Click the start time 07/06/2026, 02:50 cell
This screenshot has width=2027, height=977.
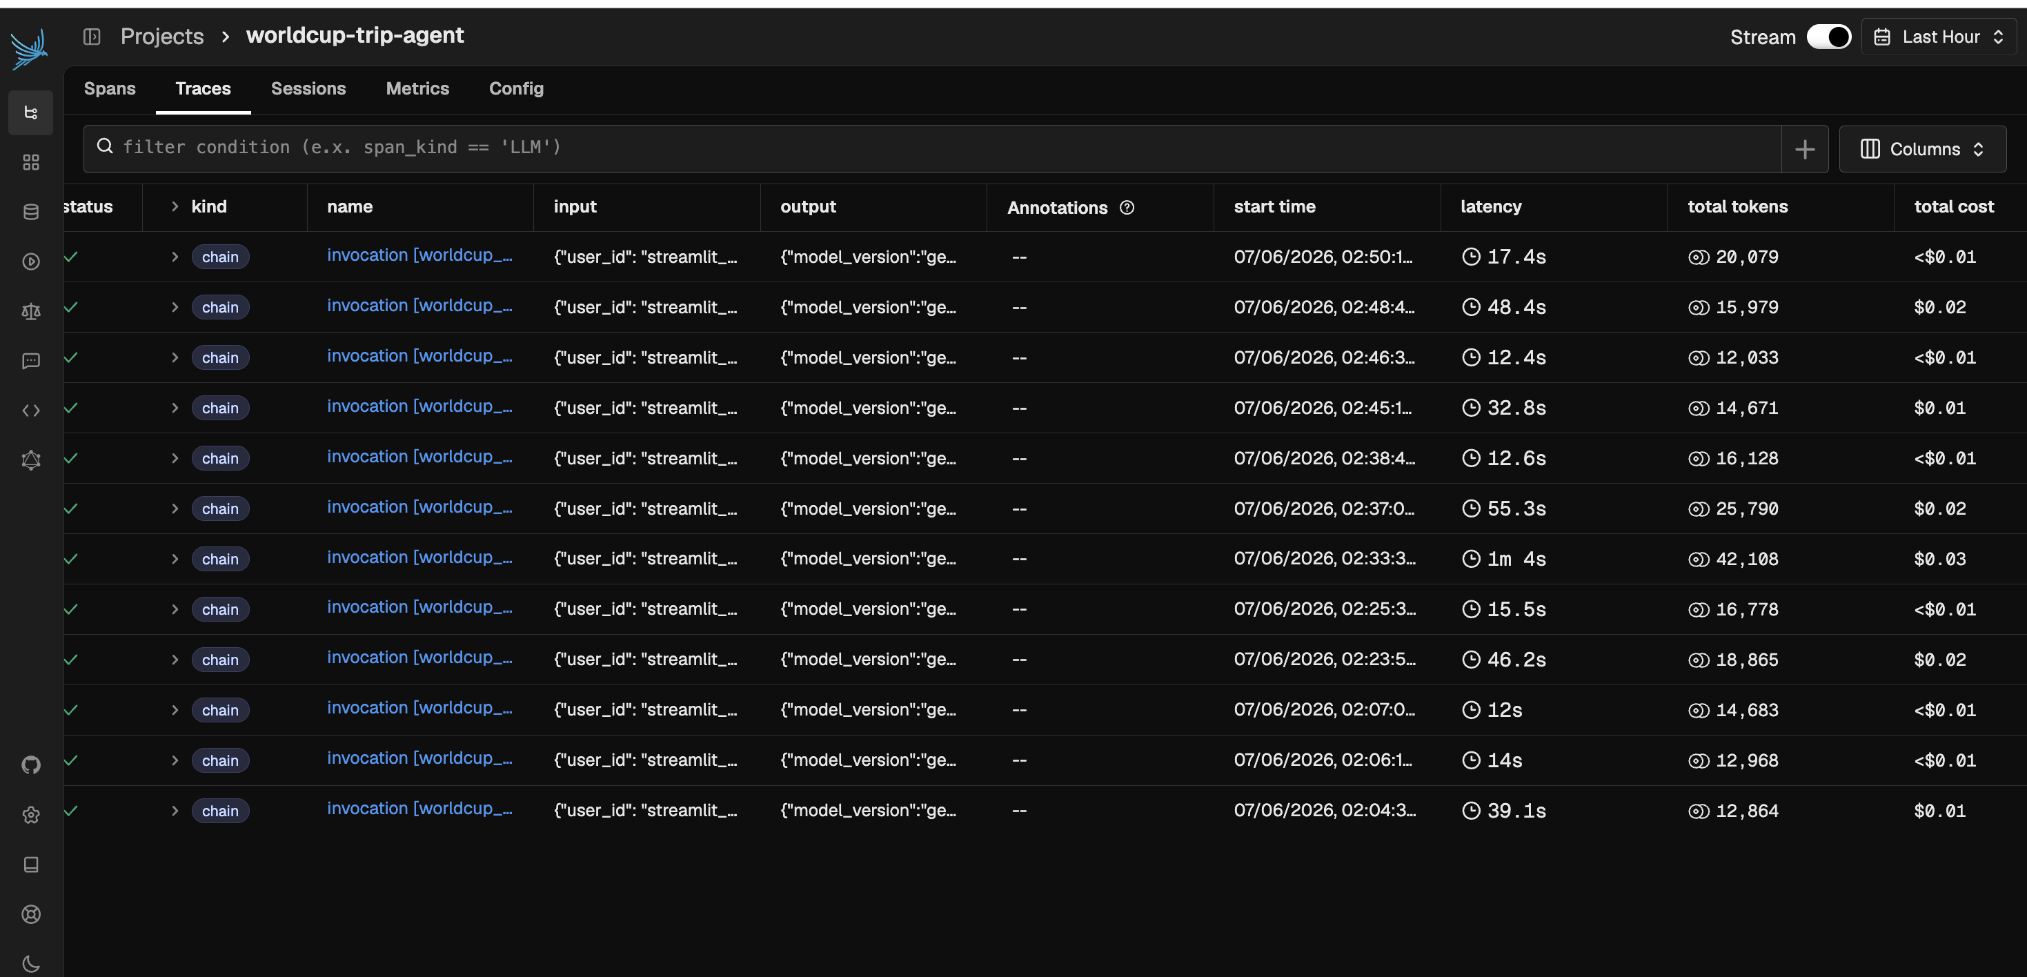(1323, 257)
